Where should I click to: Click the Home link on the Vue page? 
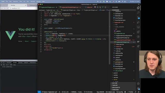click(x=20, y=41)
